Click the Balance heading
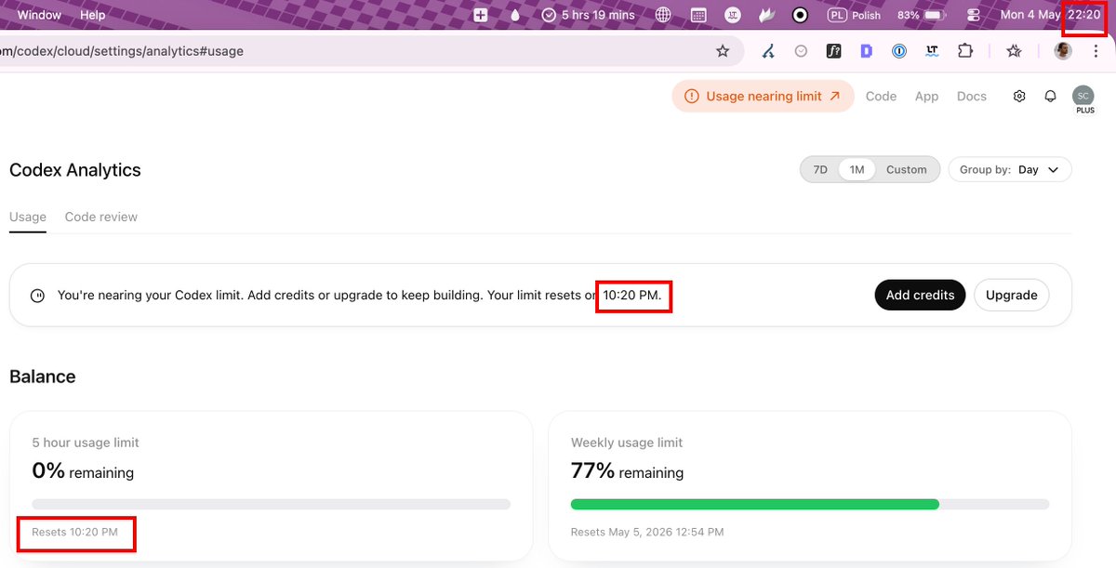The width and height of the screenshot is (1116, 568). coord(43,376)
